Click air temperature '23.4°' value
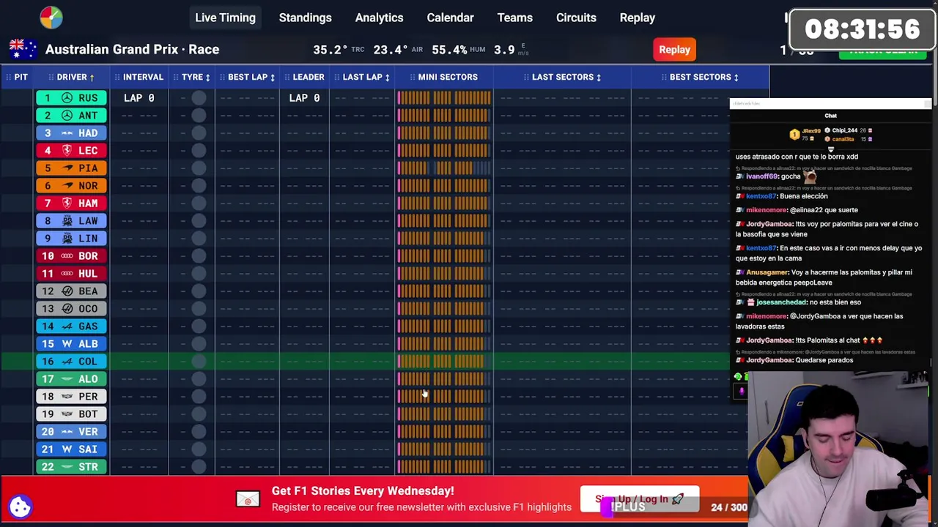Viewport: 938px width, 527px height. pyautogui.click(x=391, y=50)
